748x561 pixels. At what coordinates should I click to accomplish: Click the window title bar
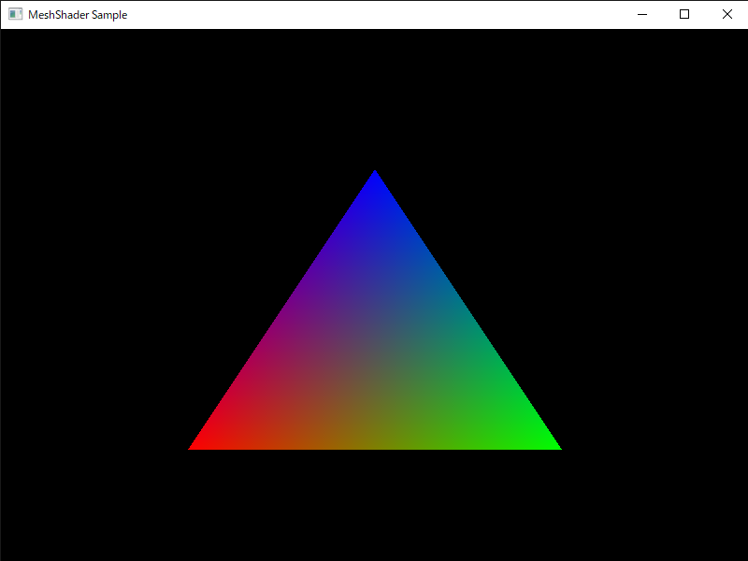coord(374,14)
